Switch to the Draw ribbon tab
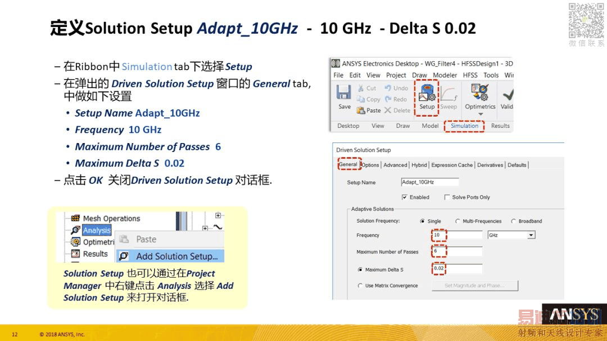Screen dimensions: 607x341 [403, 126]
